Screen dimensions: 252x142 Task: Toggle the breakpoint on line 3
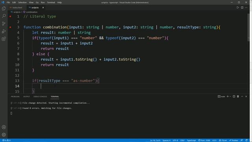click(x=10, y=27)
